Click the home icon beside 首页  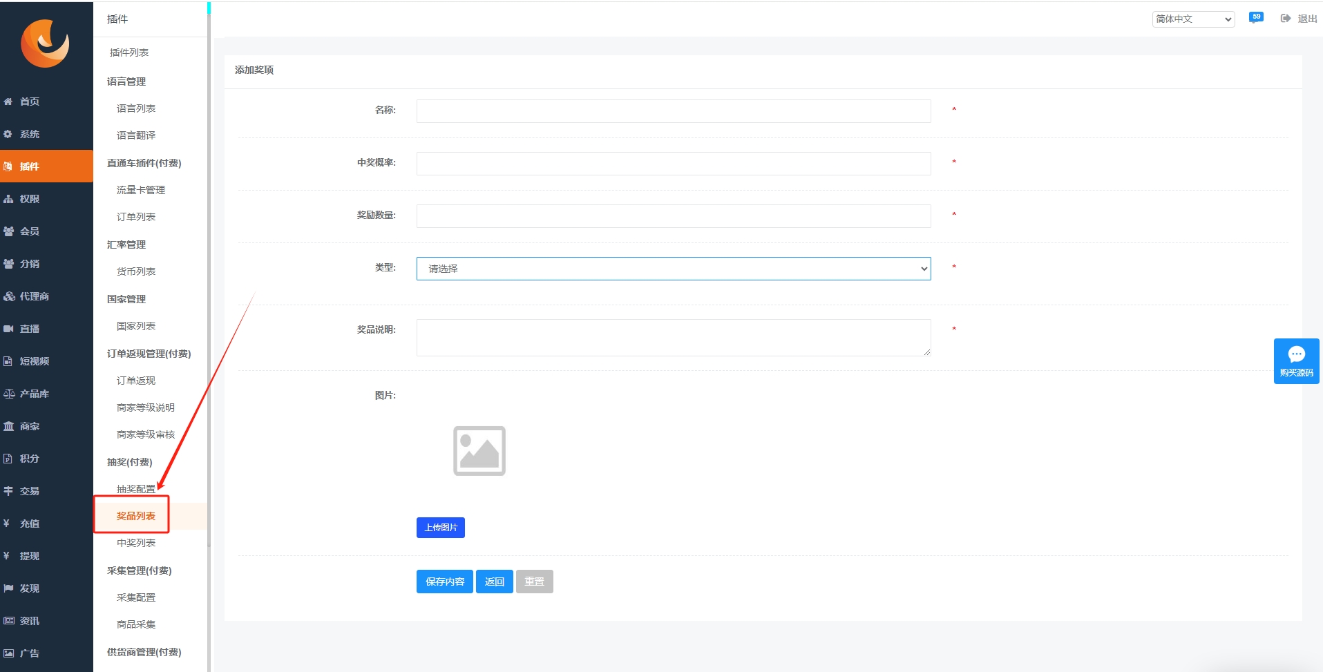[x=8, y=102]
